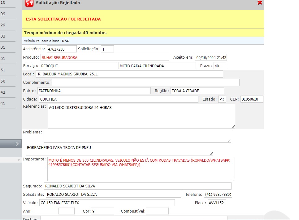Click the resize handle of Importante textarea
Image resolution: width=299 pixels, height=220 pixels.
[x=233, y=179]
